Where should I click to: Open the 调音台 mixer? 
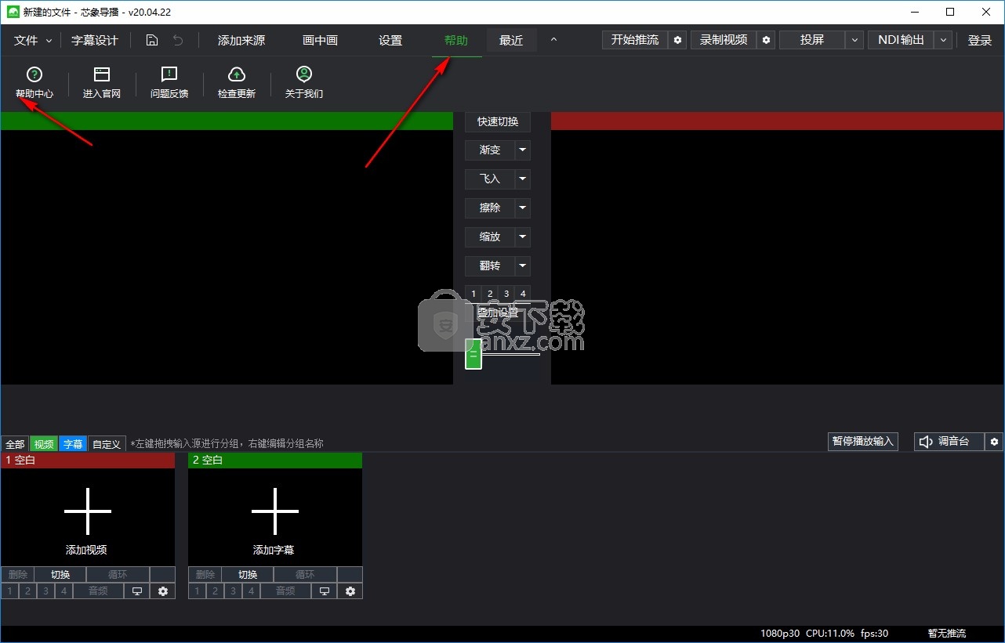[x=949, y=442]
